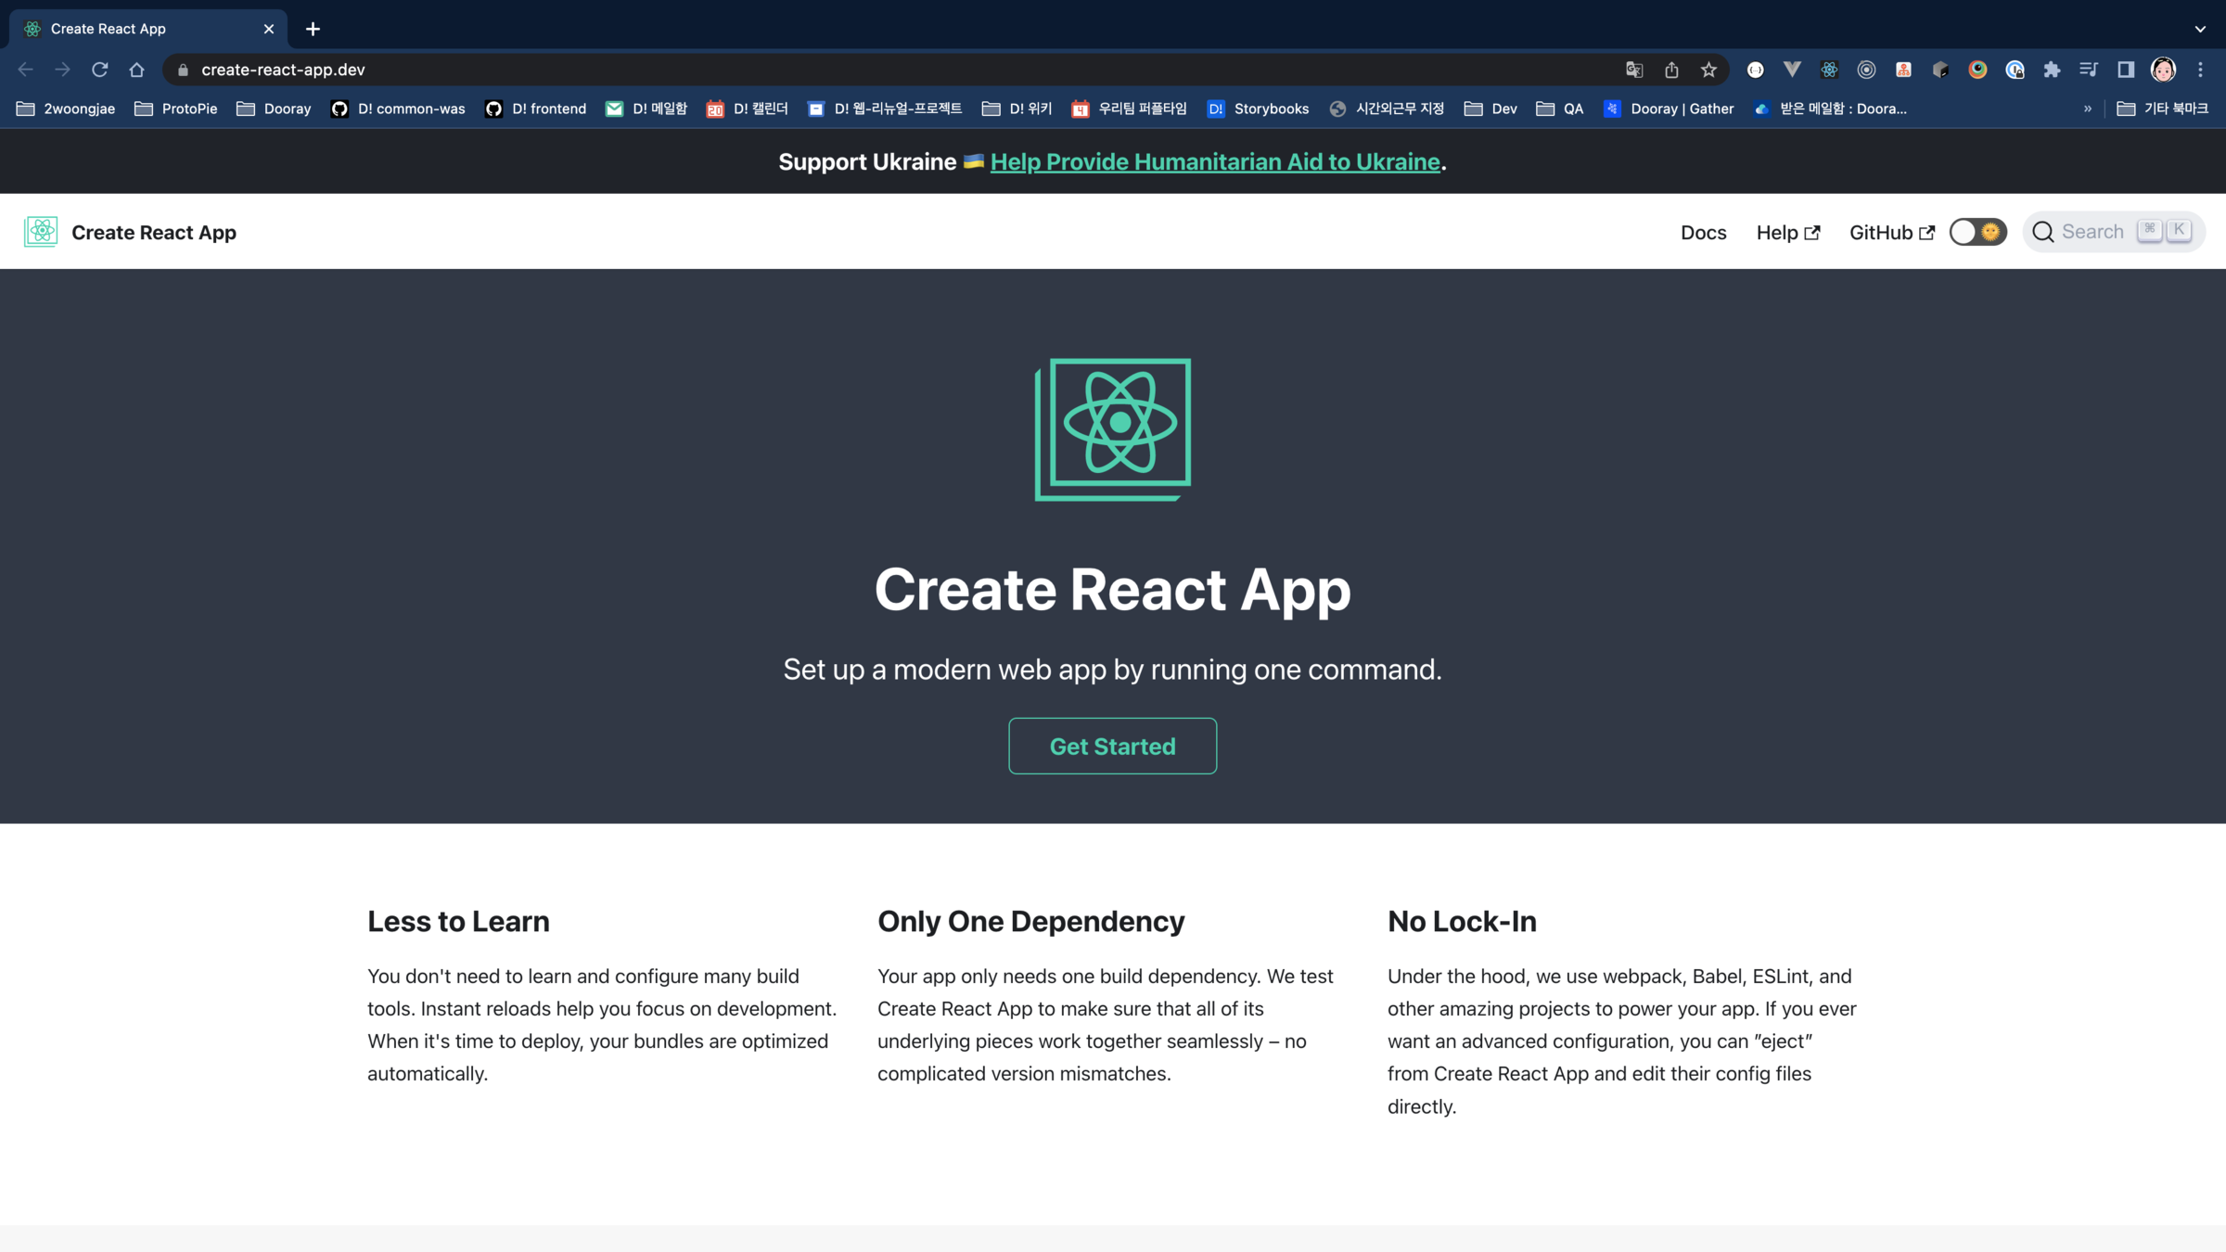Open Help Provide Humanitarian Aid to Ukraine link
Screen dimensions: 2226x1252
[1214, 161]
